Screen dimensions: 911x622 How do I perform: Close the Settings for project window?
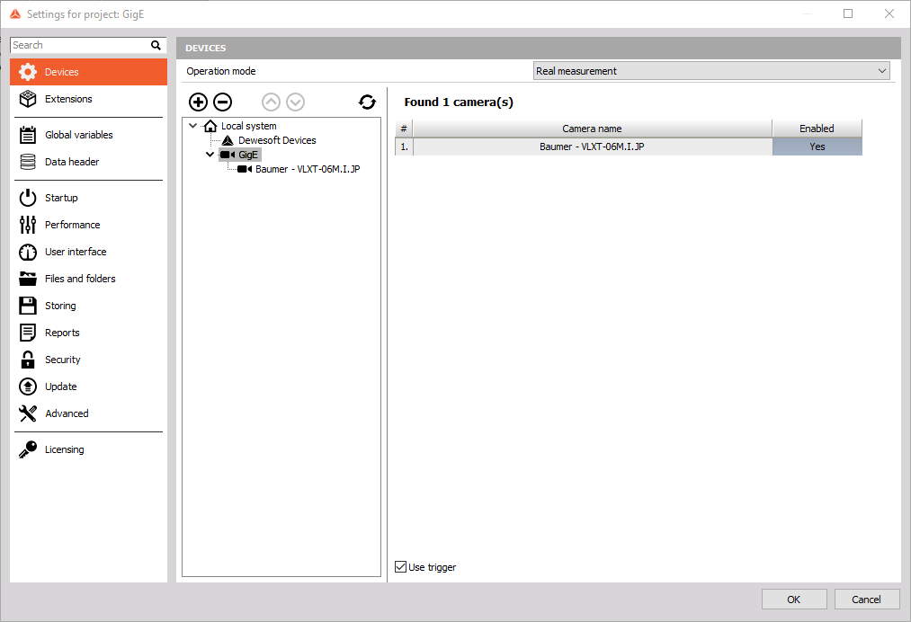pos(889,13)
